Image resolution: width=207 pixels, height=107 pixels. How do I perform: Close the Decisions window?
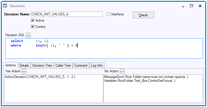pyautogui.click(x=200, y=6)
